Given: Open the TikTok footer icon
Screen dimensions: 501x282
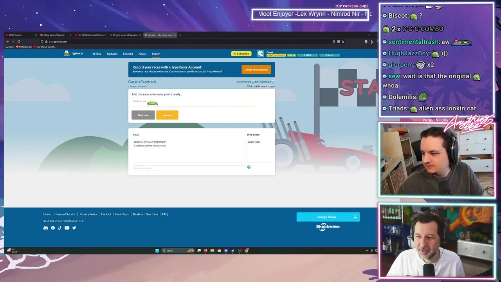Looking at the screenshot, I should tap(59, 228).
